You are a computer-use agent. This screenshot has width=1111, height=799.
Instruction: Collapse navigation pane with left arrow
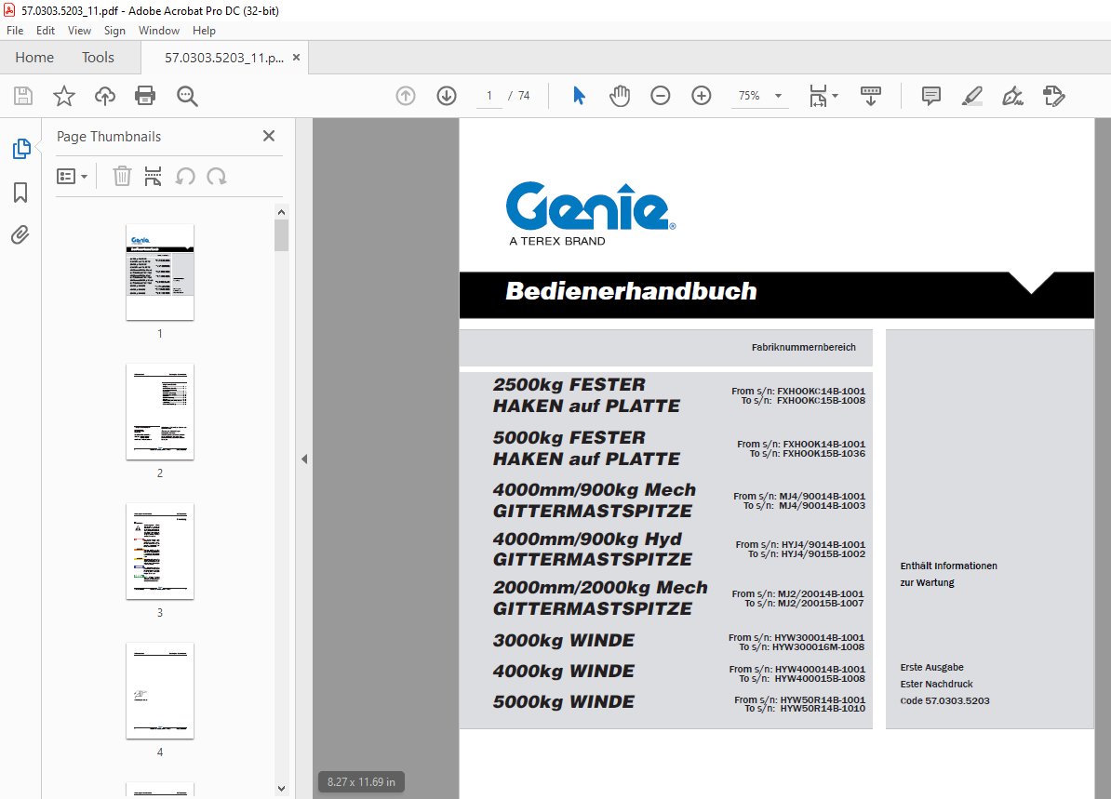pyautogui.click(x=304, y=459)
